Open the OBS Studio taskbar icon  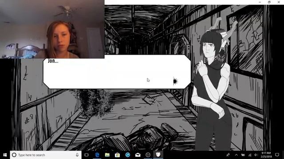click(x=148, y=155)
